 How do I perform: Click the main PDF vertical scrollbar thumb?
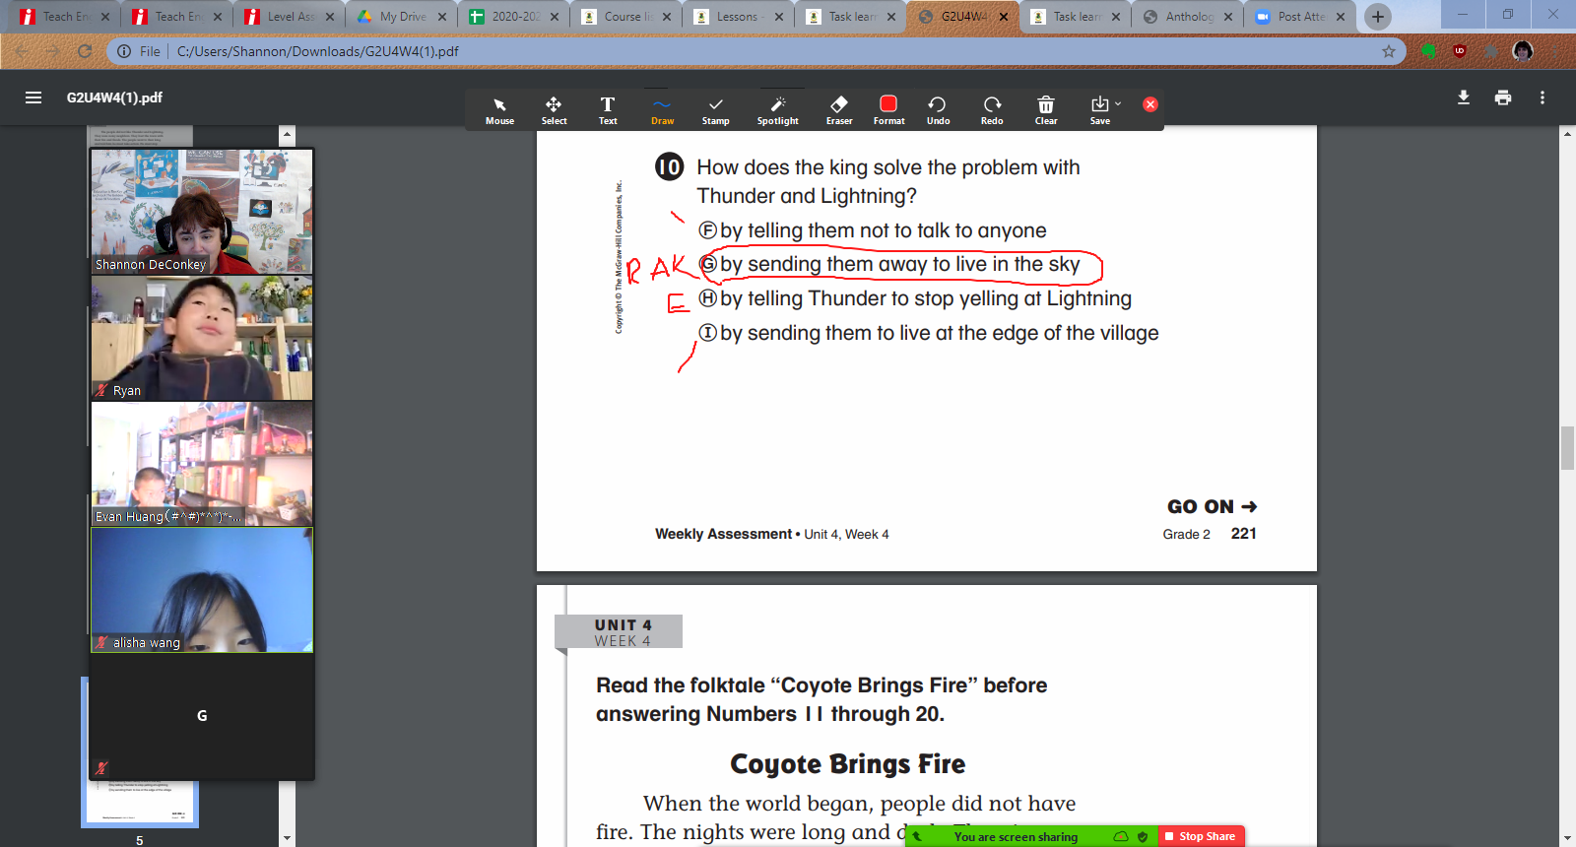click(x=1567, y=448)
